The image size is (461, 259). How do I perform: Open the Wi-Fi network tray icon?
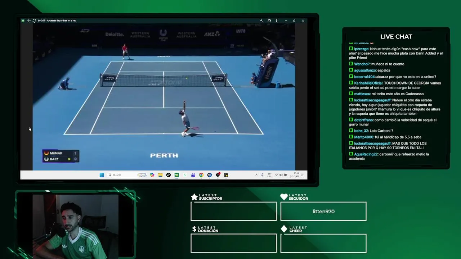coord(276,175)
